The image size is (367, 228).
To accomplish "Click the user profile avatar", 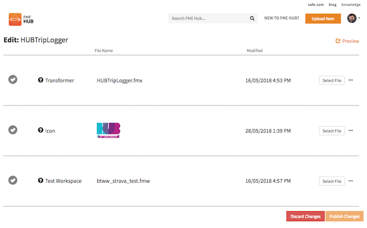I will 352,18.
